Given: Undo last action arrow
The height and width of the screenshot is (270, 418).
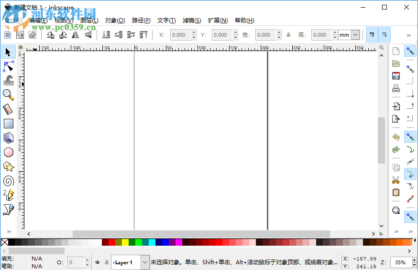Looking at the screenshot, I should pos(396,137).
